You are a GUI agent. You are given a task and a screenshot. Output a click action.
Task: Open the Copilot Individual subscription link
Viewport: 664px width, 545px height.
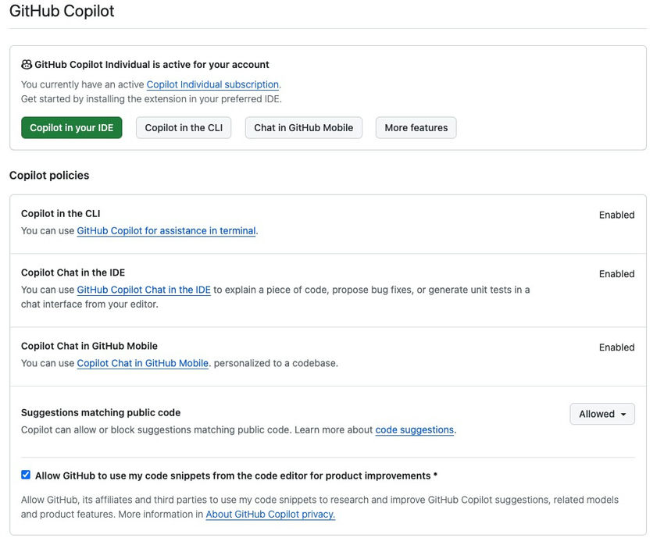tap(212, 84)
